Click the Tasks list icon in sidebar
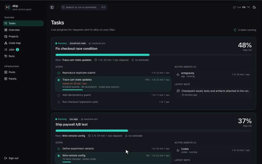Screen dimensions: 262x164 pos(6,23)
